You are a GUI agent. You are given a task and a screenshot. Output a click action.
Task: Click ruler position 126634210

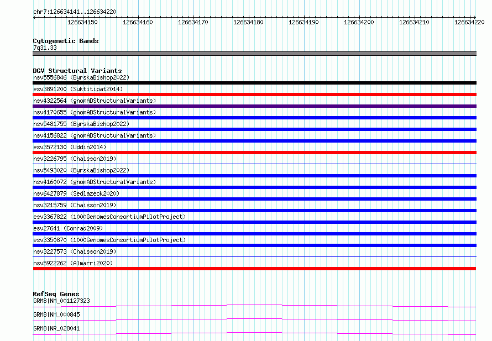click(x=414, y=22)
